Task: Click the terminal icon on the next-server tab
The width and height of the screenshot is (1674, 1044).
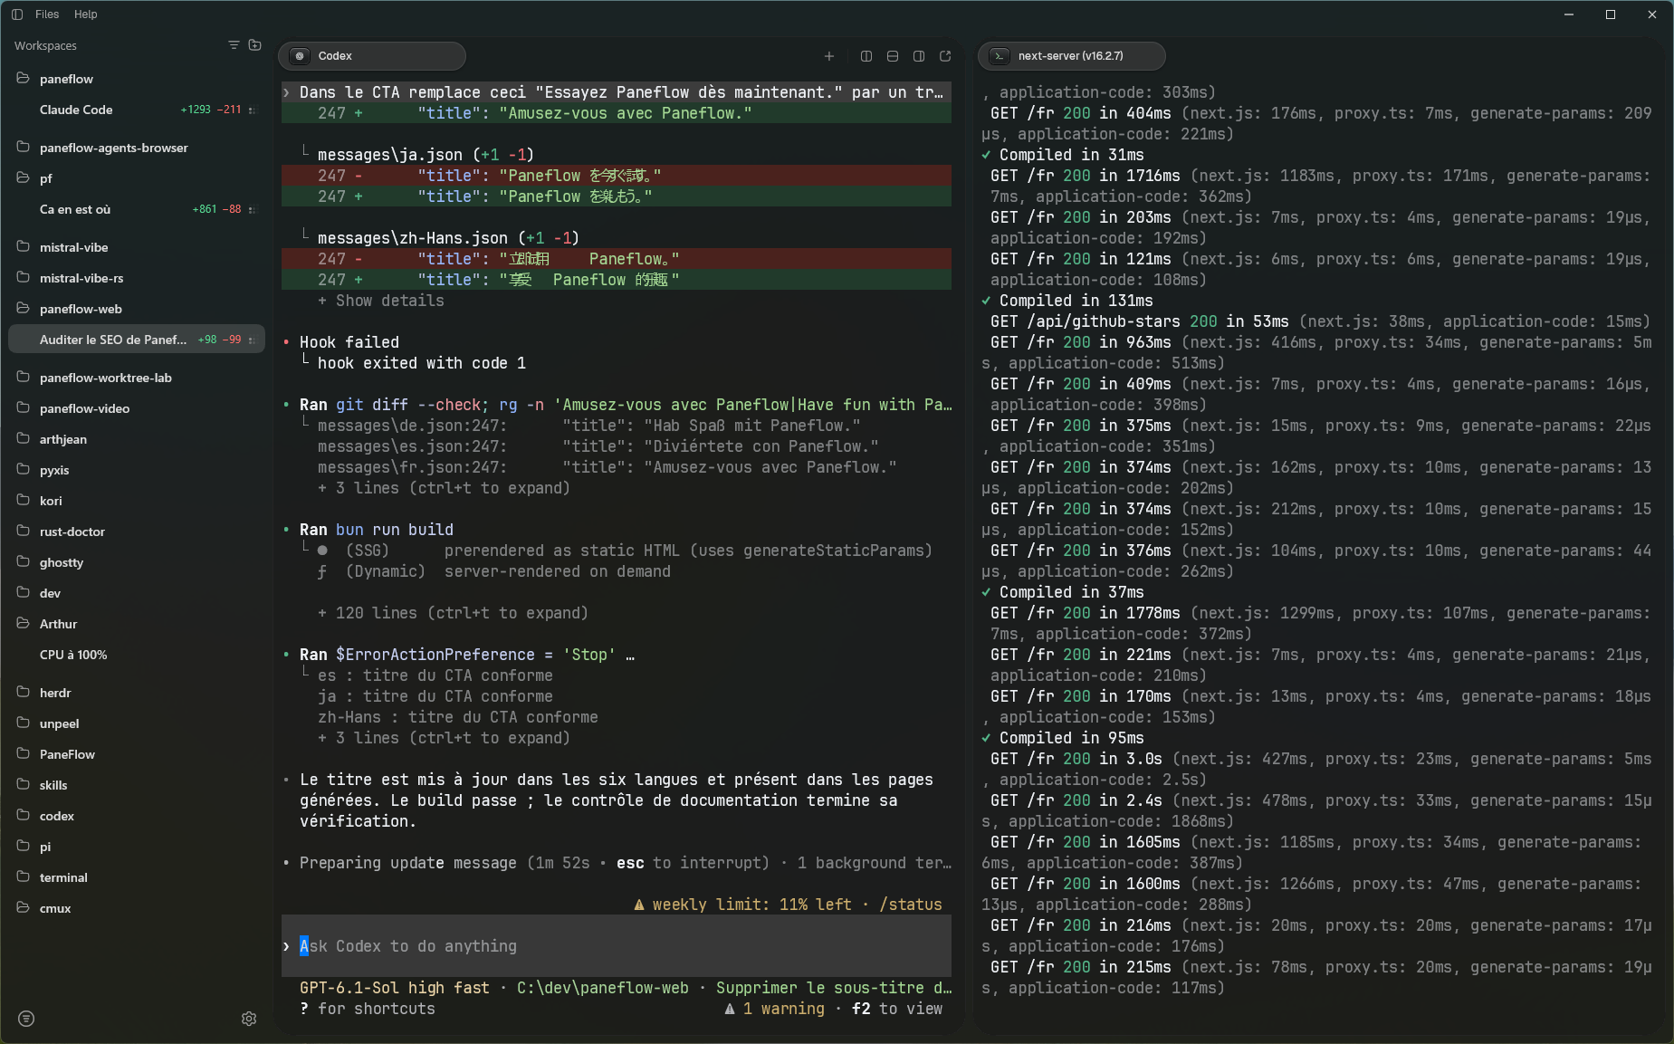Action: (x=1000, y=56)
